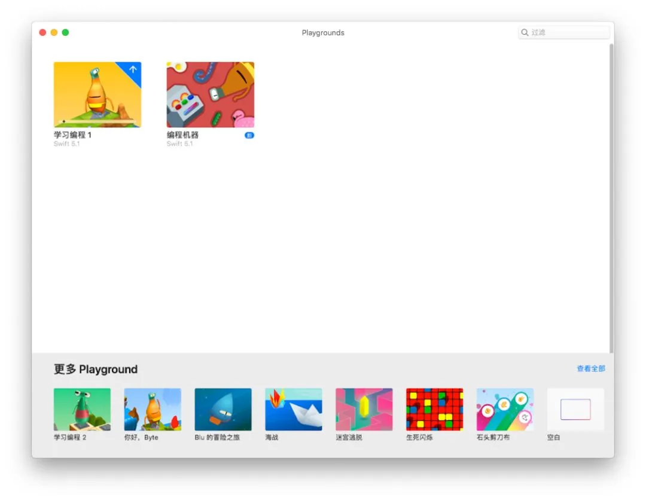
Task: Select the 海战 playground icon
Action: tap(293, 409)
